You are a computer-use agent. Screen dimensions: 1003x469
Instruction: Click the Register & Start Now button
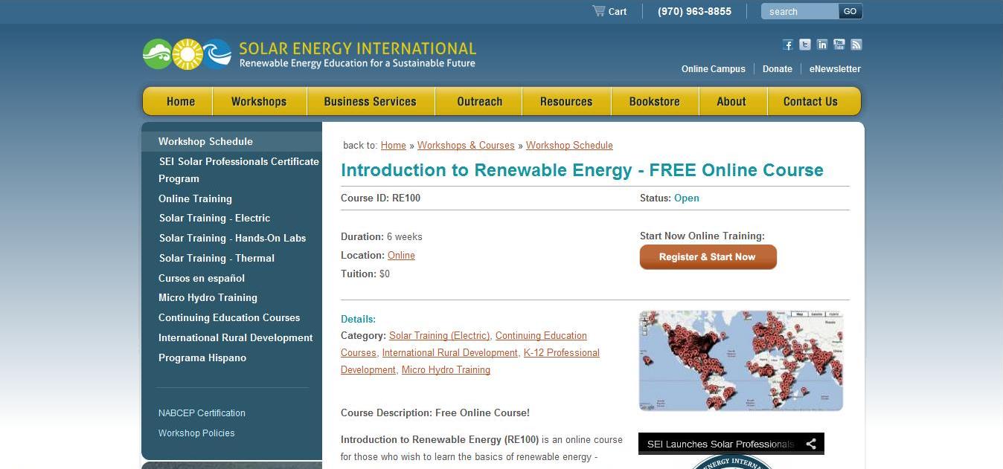708,257
